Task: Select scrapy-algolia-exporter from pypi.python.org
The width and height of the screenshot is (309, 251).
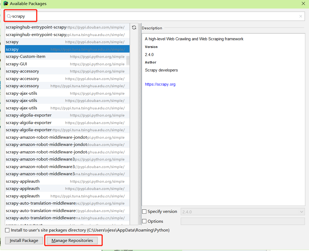Action: (67, 115)
